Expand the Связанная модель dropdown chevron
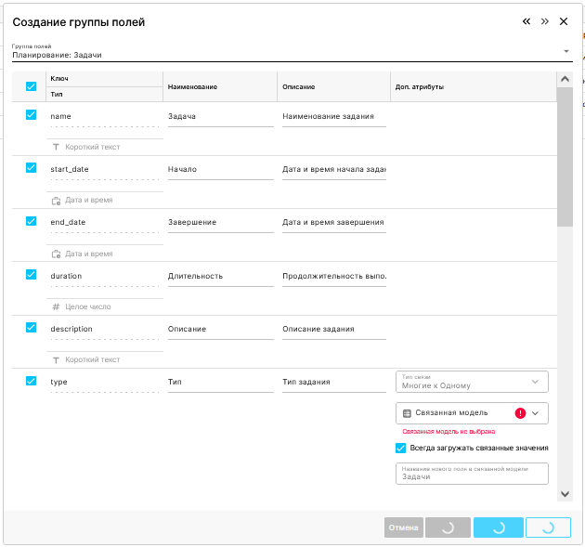The image size is (585, 547). pyautogui.click(x=535, y=413)
